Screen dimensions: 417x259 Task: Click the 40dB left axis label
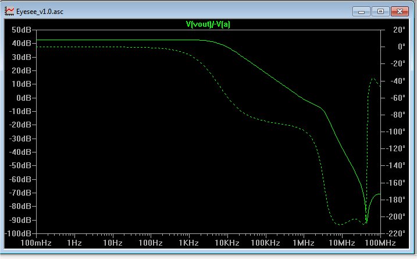(x=22, y=43)
